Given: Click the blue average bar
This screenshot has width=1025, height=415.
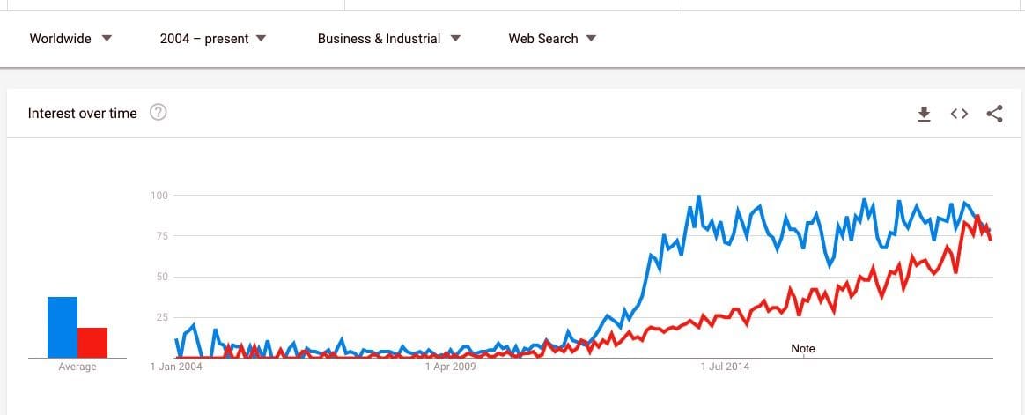Looking at the screenshot, I should point(63,327).
